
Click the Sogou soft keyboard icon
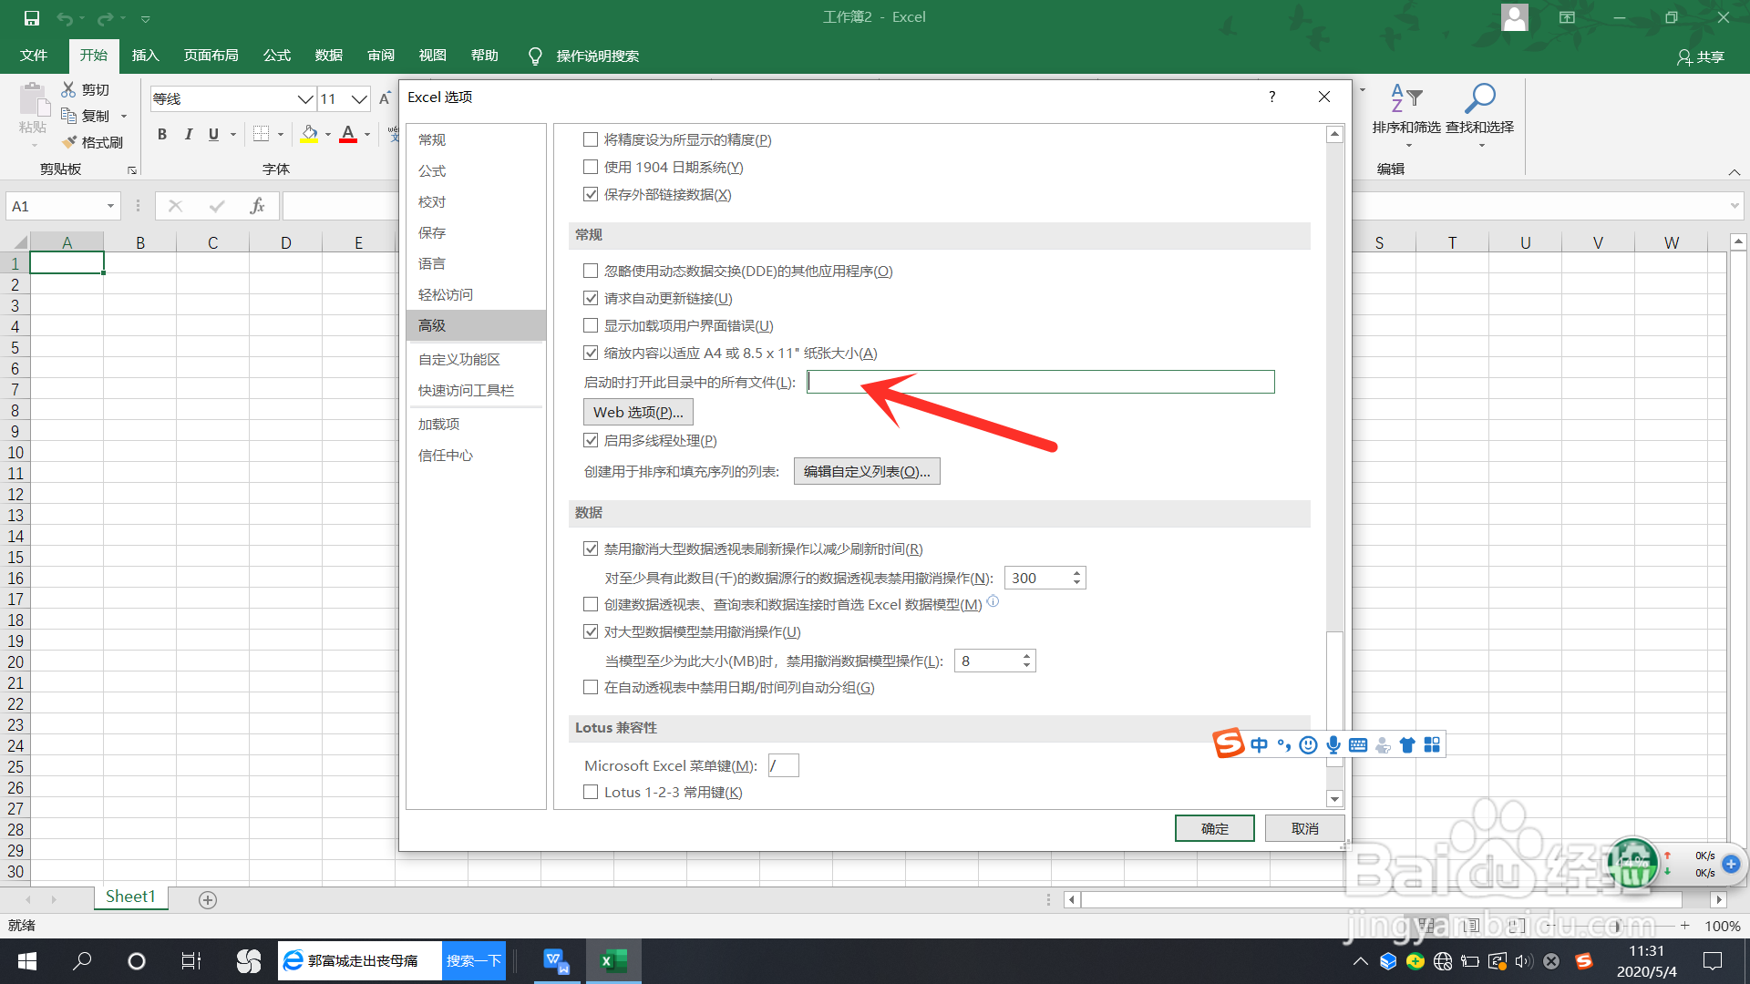tap(1358, 745)
